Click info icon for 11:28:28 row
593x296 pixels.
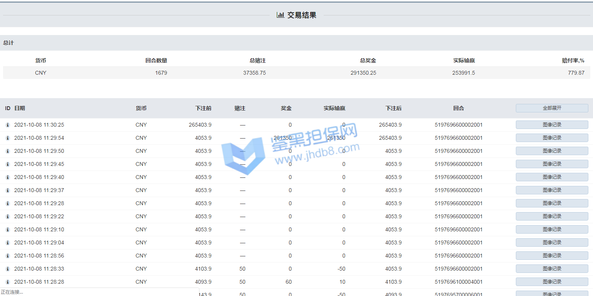point(7,282)
